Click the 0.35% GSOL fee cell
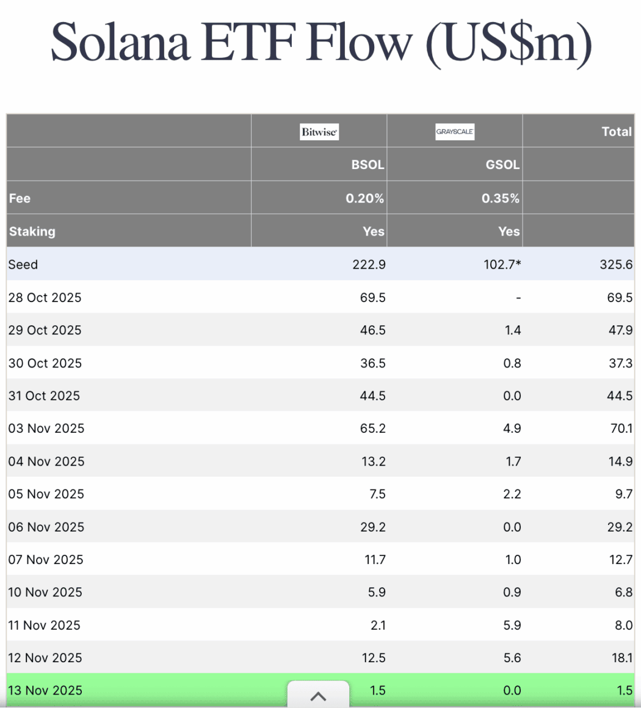The width and height of the screenshot is (641, 708). tap(501, 198)
